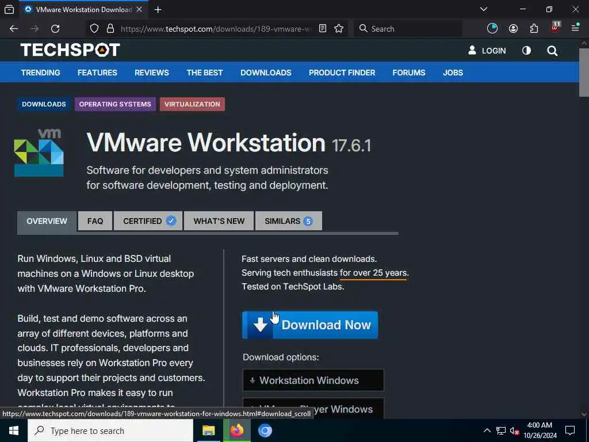589x442 pixels.
Task: Click the page vertical scrollbar thumb
Action: pyautogui.click(x=584, y=73)
